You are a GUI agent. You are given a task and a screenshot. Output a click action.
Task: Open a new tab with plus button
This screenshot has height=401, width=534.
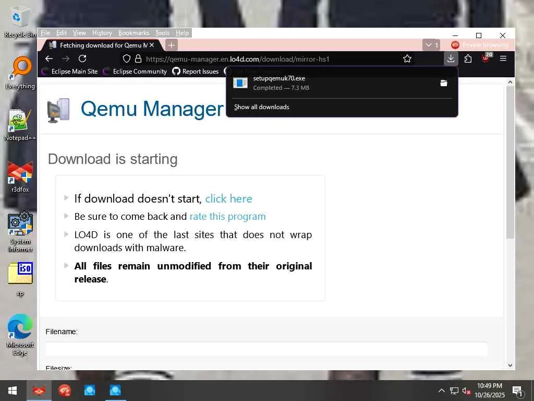pyautogui.click(x=171, y=45)
